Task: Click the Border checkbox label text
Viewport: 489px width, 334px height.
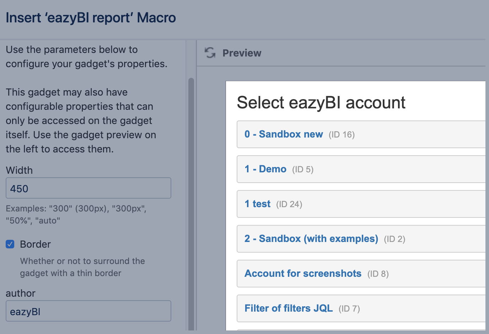Action: tap(35, 244)
